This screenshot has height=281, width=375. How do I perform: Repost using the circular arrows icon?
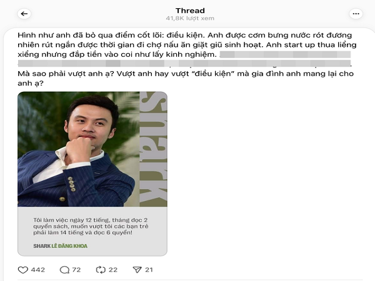(x=101, y=270)
